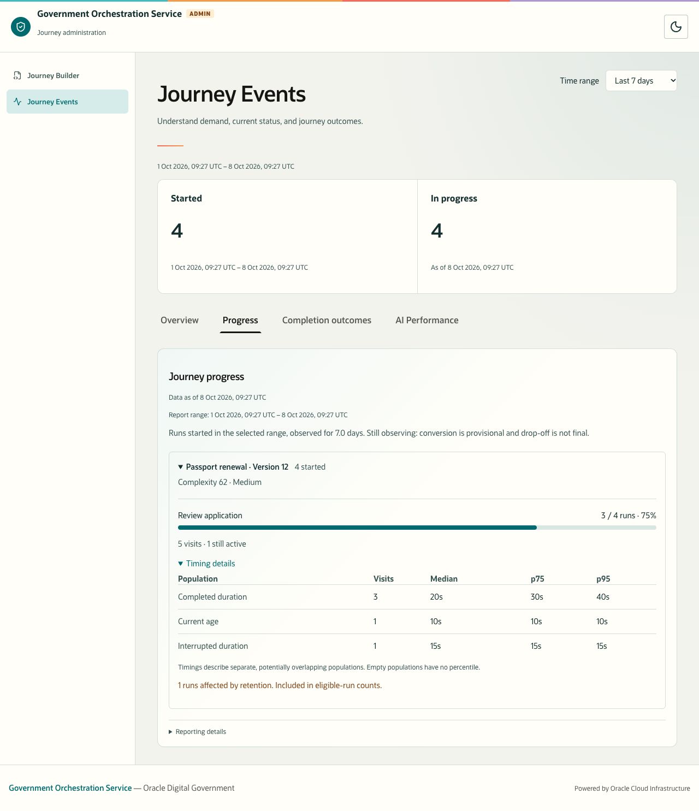The image size is (699, 811).
Task: Select the Progress tab
Action: pyautogui.click(x=240, y=320)
